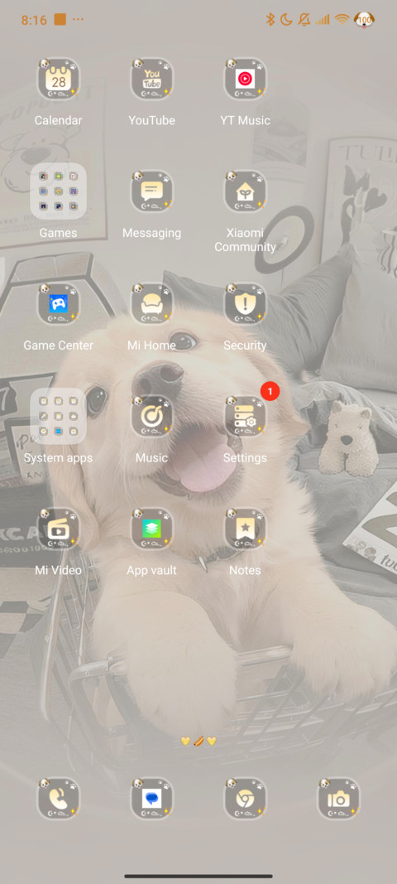Screen dimensions: 397x884
Task: Open the App vault app
Action: point(151,529)
